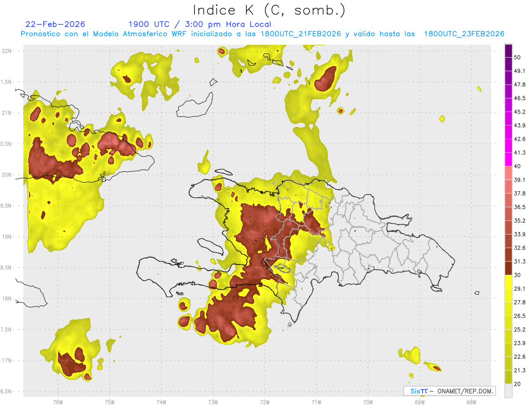Pick the dark purple swatch above 50
529x408 pixels.
508,51
